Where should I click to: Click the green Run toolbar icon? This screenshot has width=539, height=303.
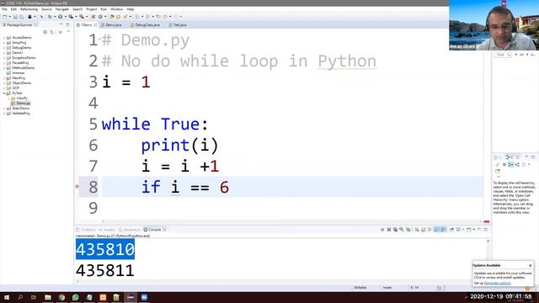click(60, 17)
